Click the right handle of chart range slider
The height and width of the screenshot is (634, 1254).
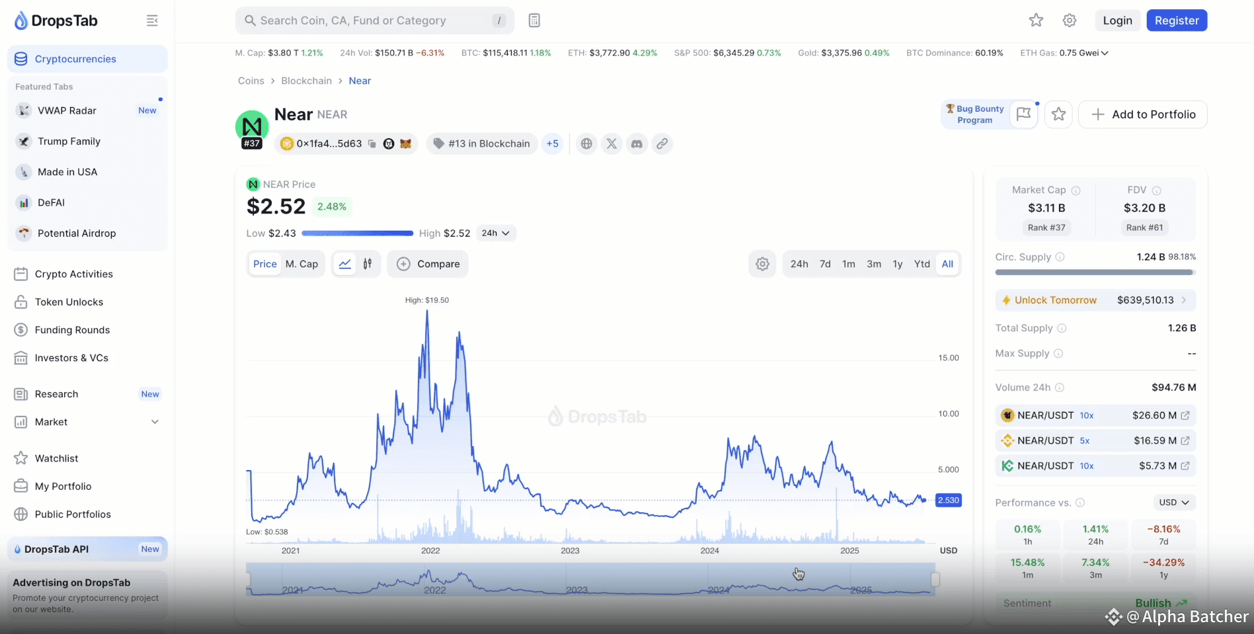(x=935, y=580)
